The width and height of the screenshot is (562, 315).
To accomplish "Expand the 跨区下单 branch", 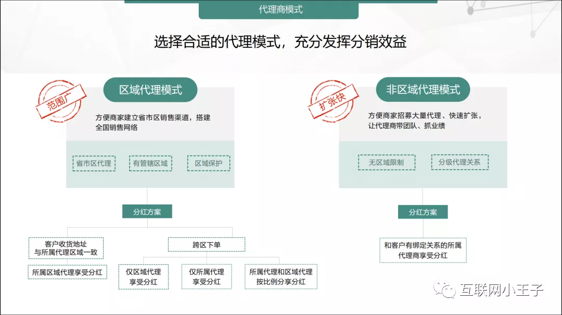I will (x=206, y=244).
